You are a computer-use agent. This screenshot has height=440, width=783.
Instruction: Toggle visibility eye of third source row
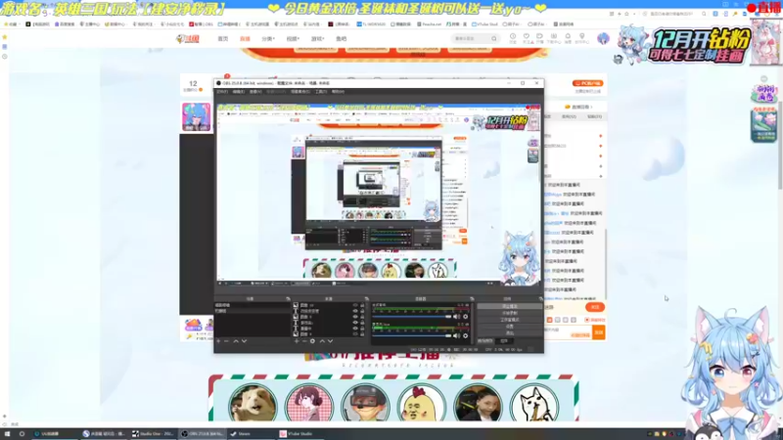coord(355,316)
